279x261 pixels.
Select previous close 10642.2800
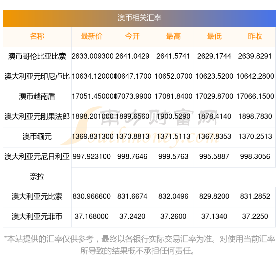[255, 76]
